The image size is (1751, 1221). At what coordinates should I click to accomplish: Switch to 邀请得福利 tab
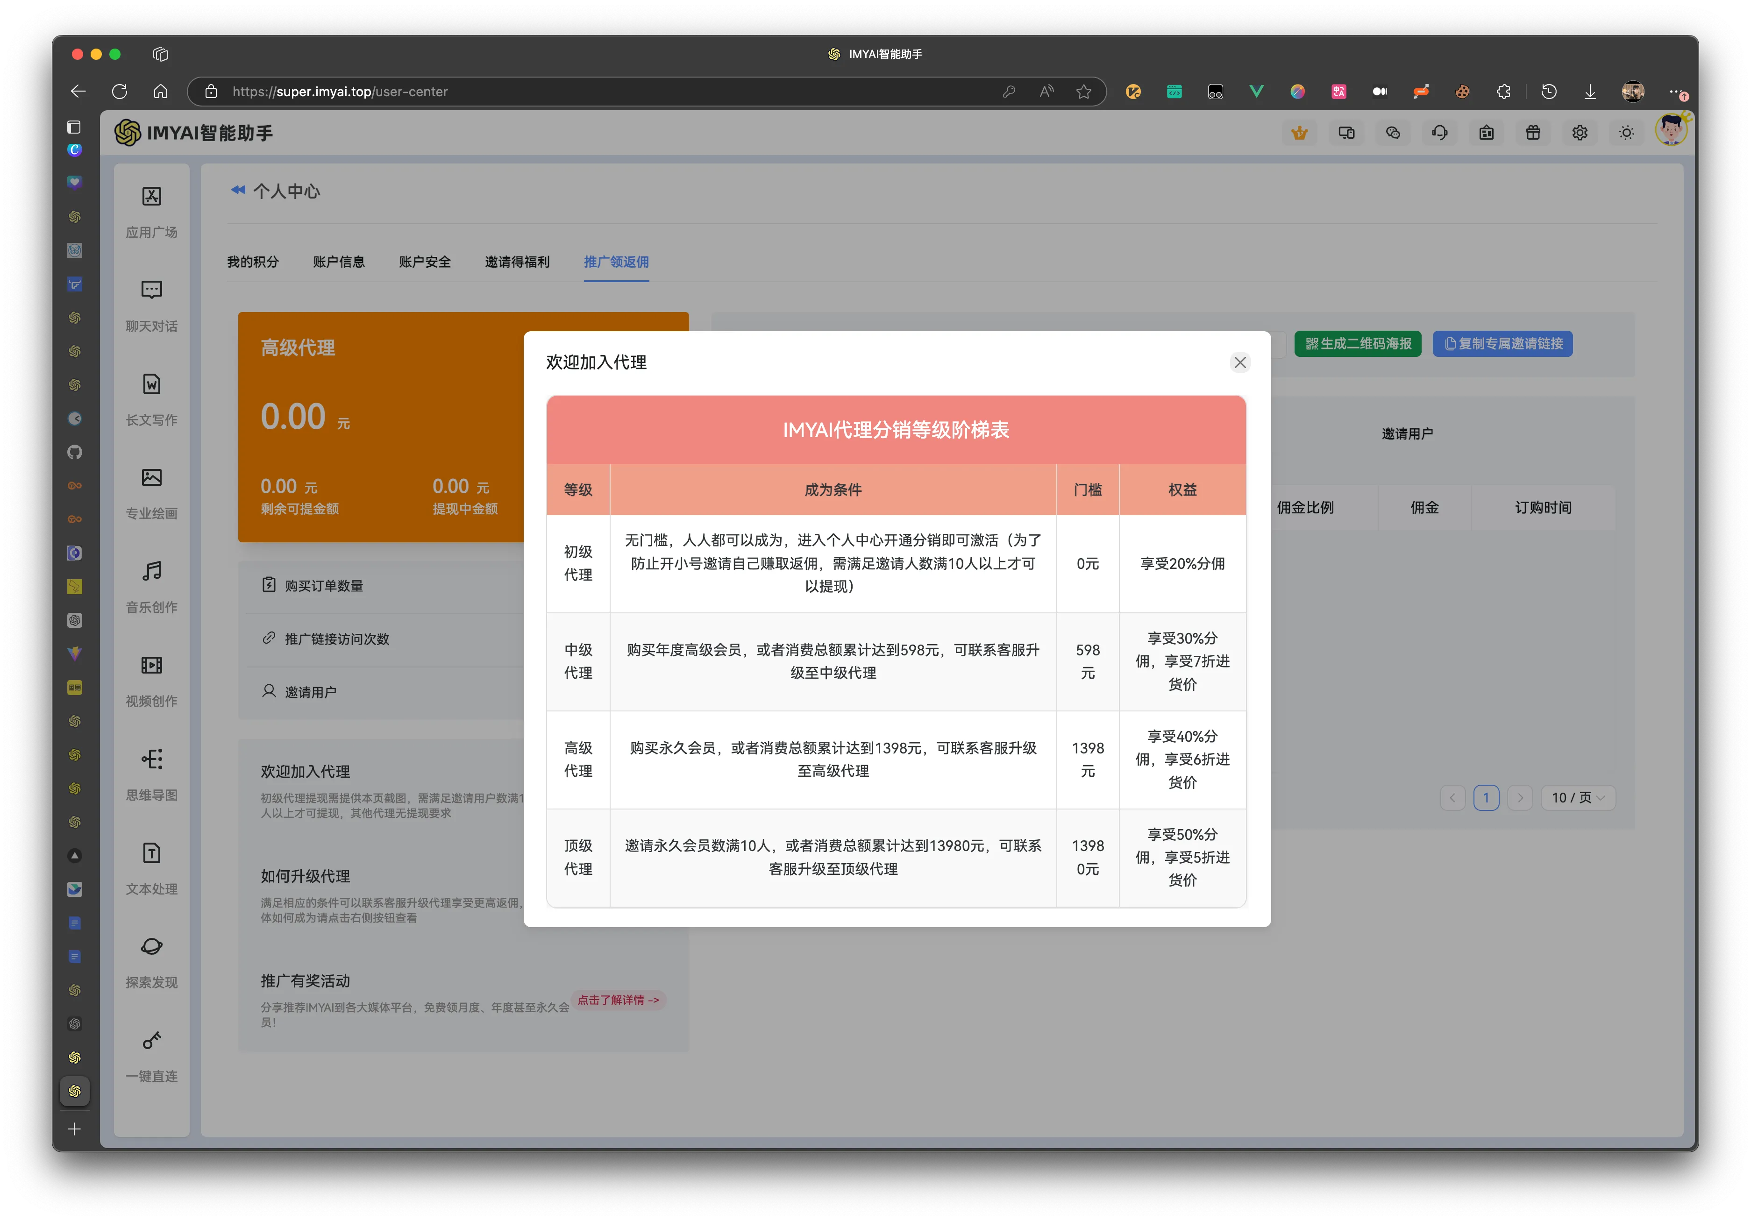(x=517, y=262)
